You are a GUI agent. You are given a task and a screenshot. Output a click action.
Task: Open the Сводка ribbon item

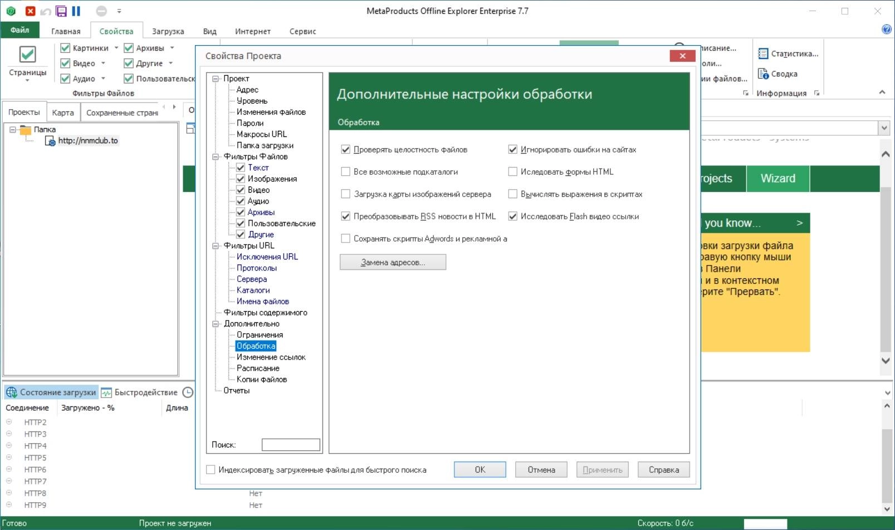tap(778, 73)
